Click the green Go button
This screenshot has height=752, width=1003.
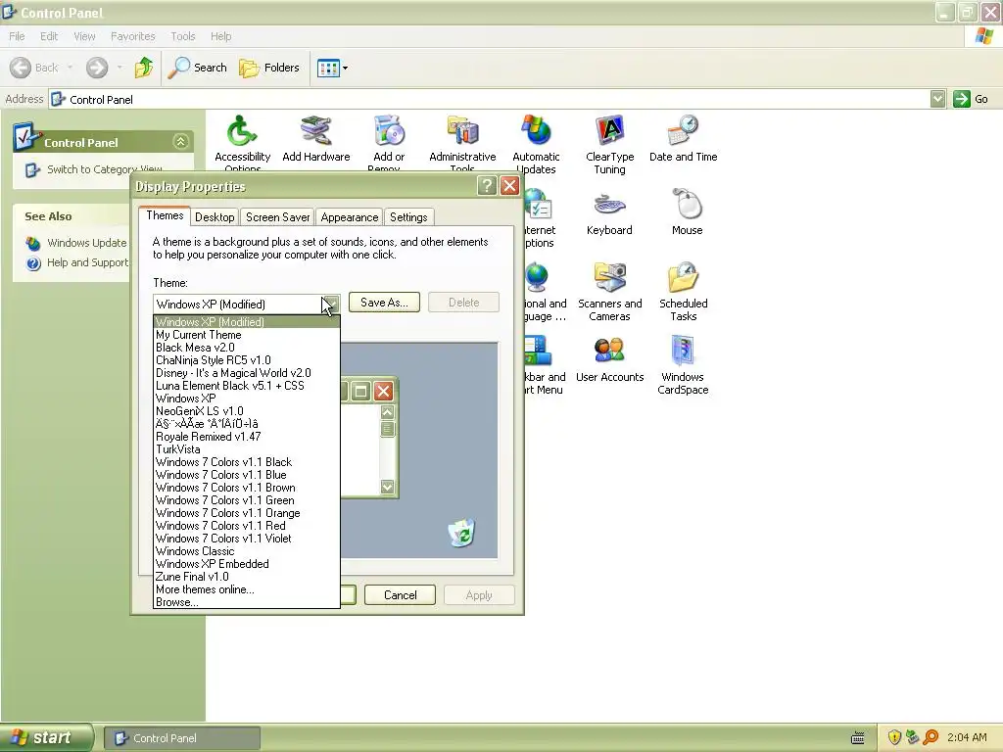click(x=971, y=99)
